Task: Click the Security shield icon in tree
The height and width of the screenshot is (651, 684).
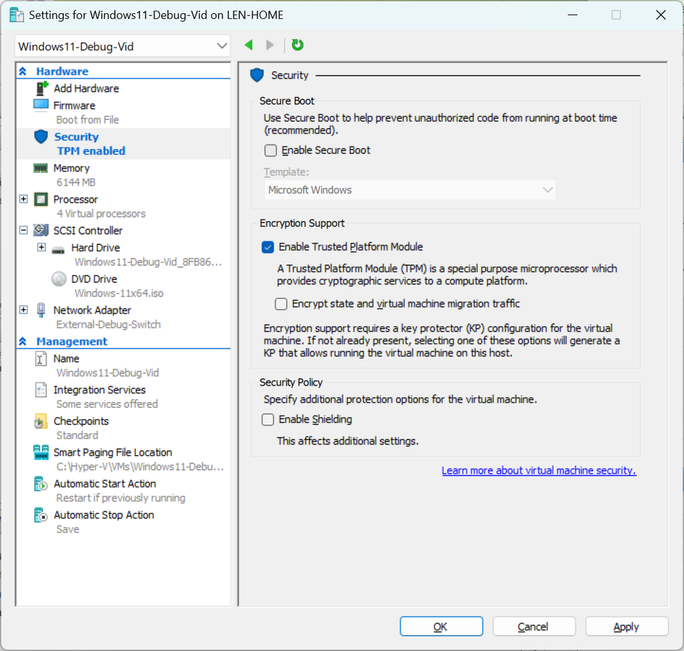Action: [x=41, y=137]
